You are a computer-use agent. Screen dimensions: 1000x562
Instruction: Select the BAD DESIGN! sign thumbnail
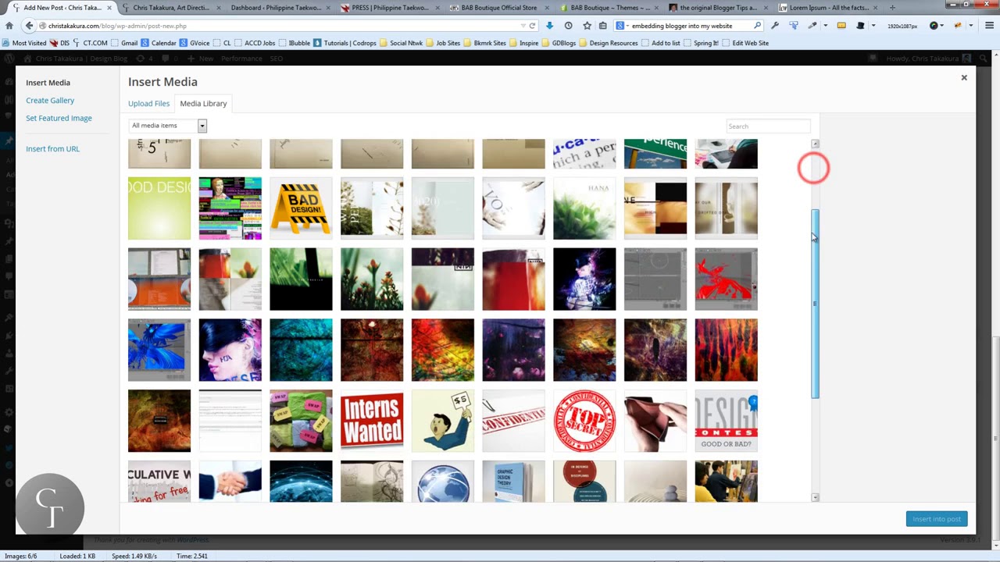pyautogui.click(x=301, y=208)
